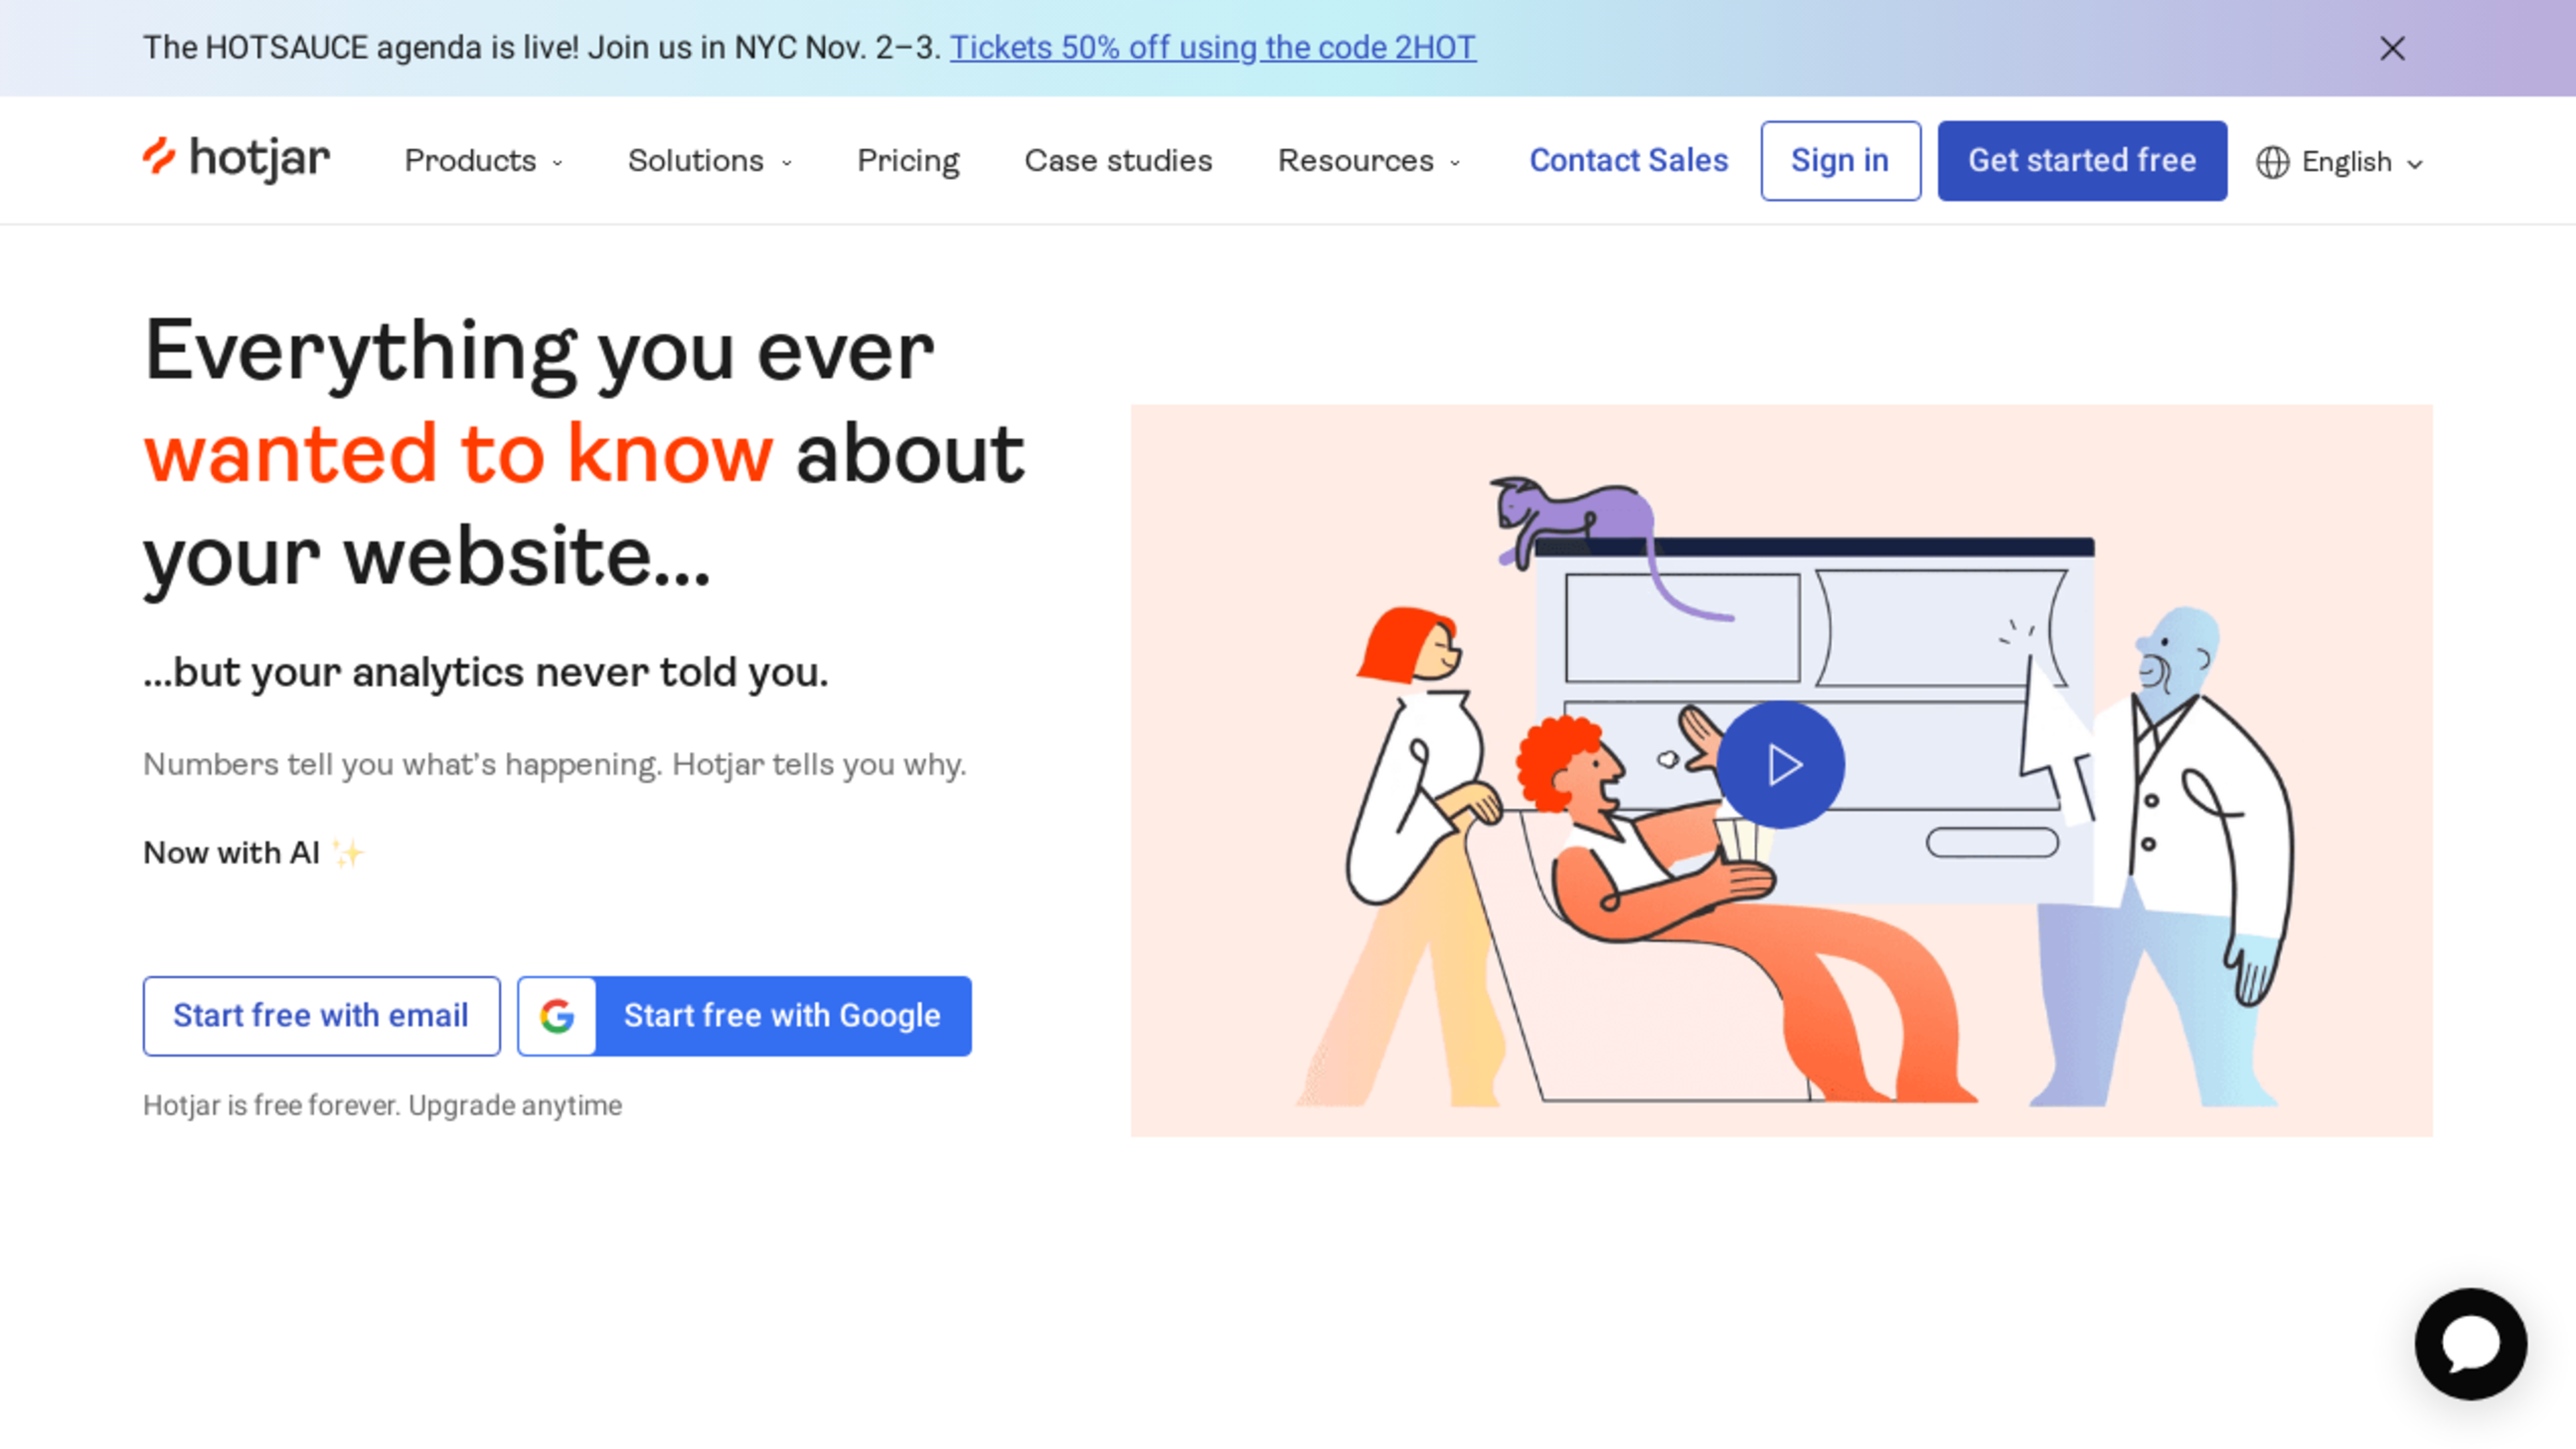Viewport: 2576px width, 1449px height.
Task: Expand the Products menu
Action: point(484,161)
